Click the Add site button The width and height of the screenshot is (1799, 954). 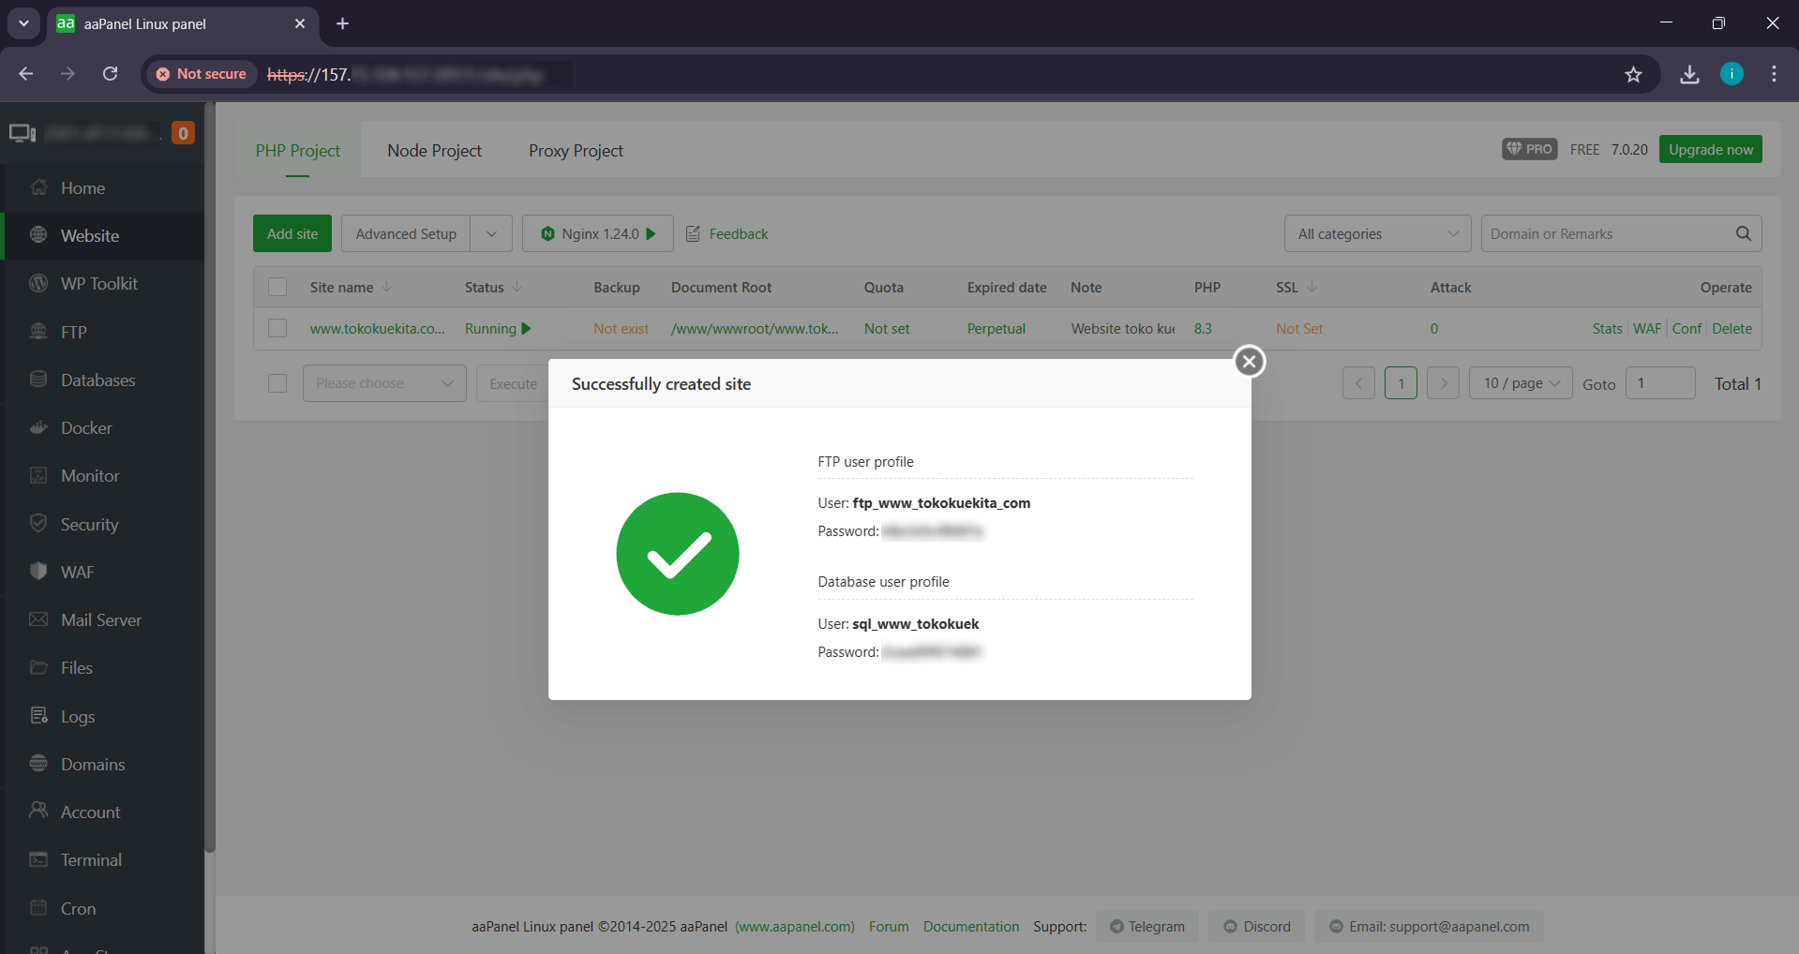coord(292,233)
